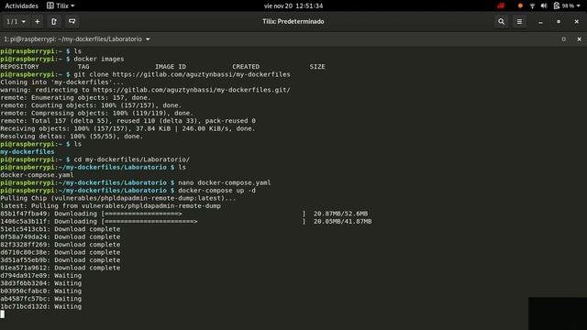Click the 'latest: Pulling from vulnerables' line
587x330 pixels.
[110, 206]
